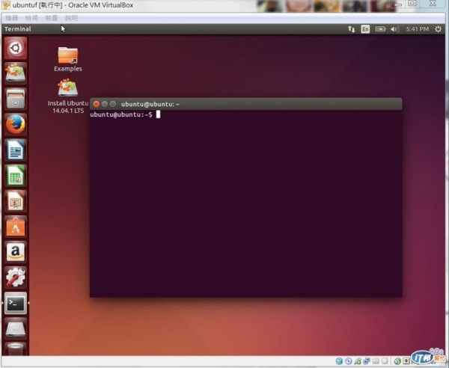Launch Firefox web browser
This screenshot has width=449, height=368.
(16, 124)
